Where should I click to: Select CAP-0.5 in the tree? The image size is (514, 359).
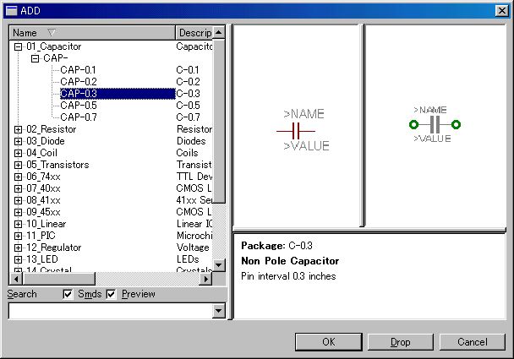pyautogui.click(x=79, y=106)
